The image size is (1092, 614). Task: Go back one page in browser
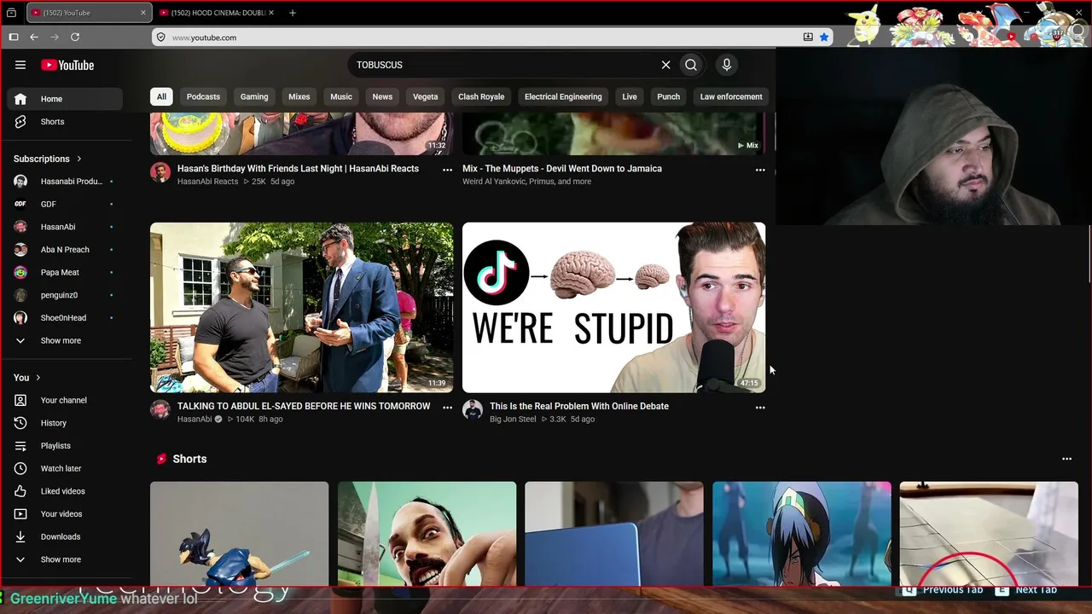34,38
